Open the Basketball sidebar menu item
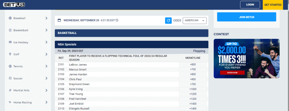This screenshot has width=289, height=111. pyautogui.click(x=28, y=30)
